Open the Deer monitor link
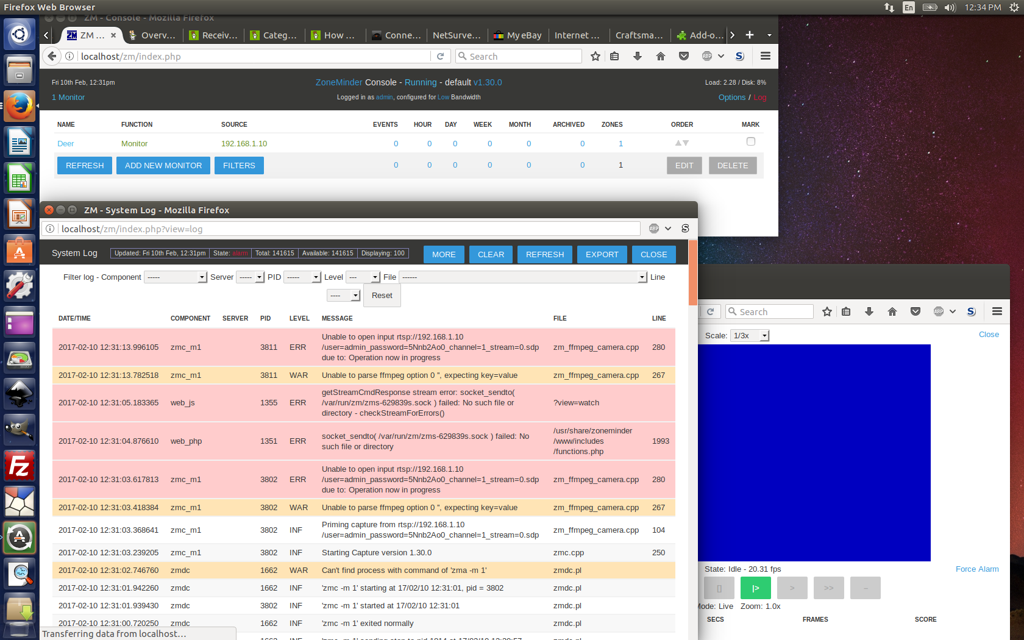The width and height of the screenshot is (1024, 640). pos(65,144)
